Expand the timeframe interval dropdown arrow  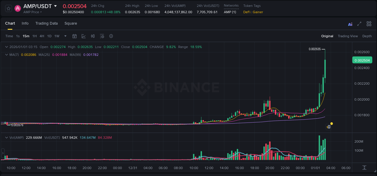pyautogui.click(x=65, y=36)
